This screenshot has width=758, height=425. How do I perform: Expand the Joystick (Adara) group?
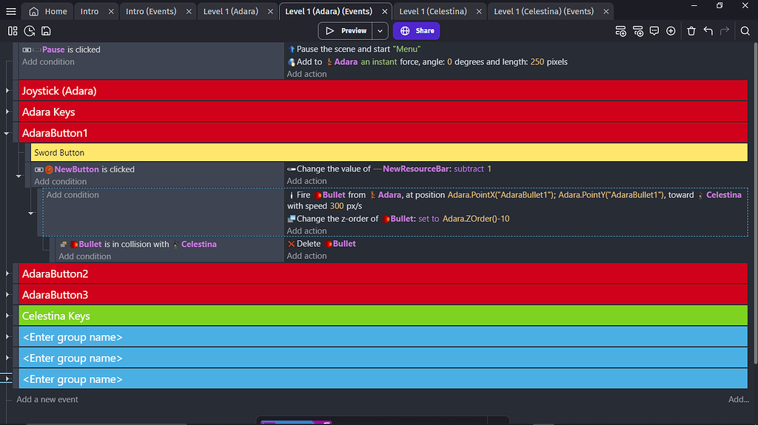tap(7, 91)
